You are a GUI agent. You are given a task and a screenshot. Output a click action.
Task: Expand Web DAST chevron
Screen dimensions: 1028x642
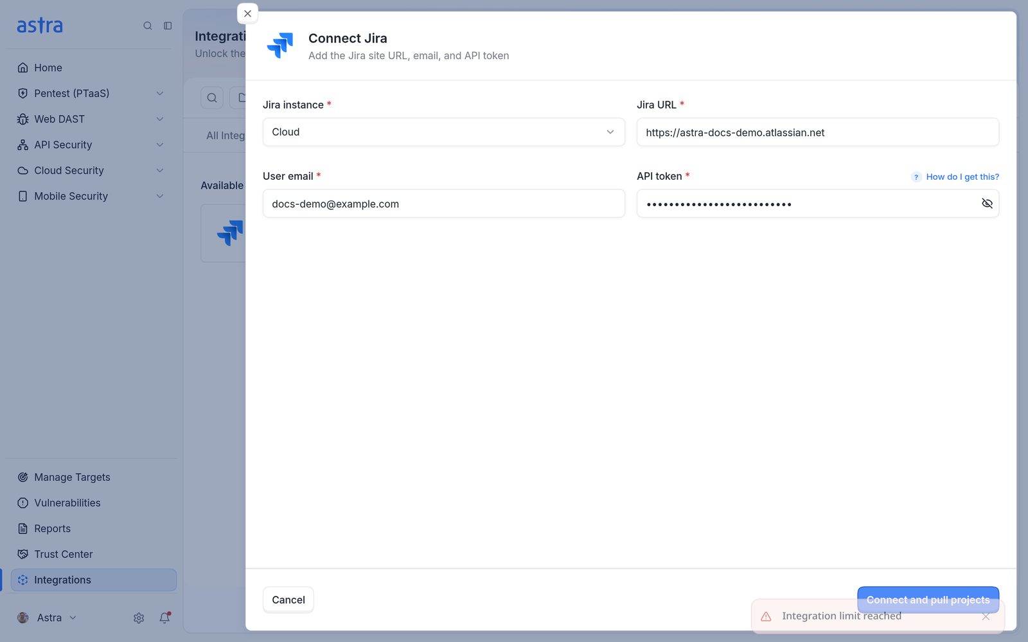[x=160, y=119]
